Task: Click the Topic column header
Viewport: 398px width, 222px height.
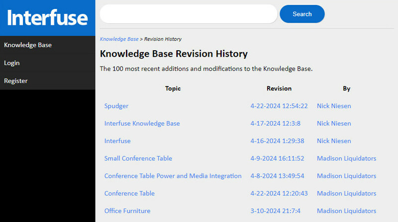Action: tap(173, 88)
